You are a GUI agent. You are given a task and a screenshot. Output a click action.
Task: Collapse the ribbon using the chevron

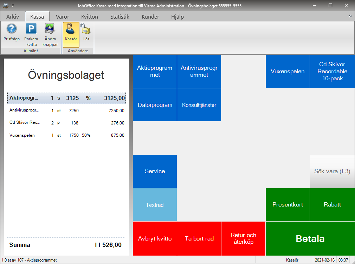pyautogui.click(x=350, y=16)
